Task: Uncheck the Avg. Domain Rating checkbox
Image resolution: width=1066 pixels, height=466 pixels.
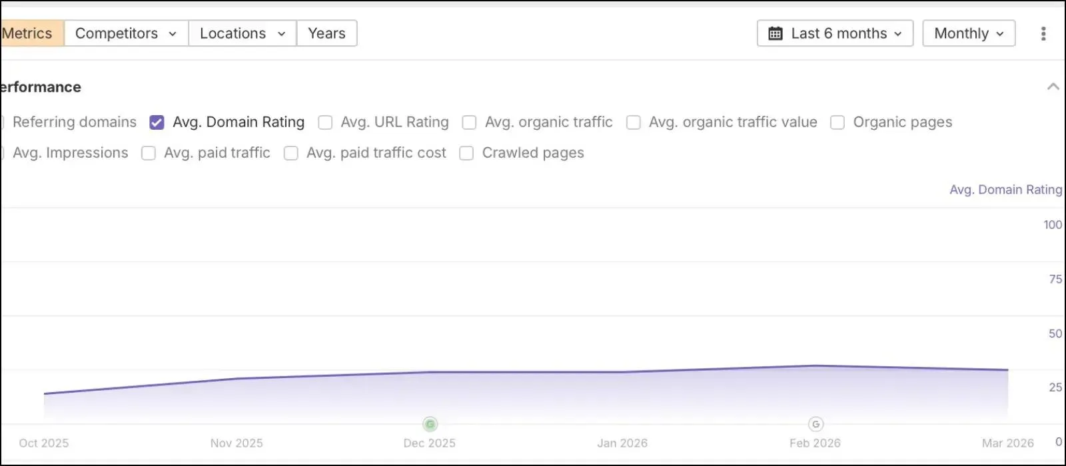Action: point(157,122)
